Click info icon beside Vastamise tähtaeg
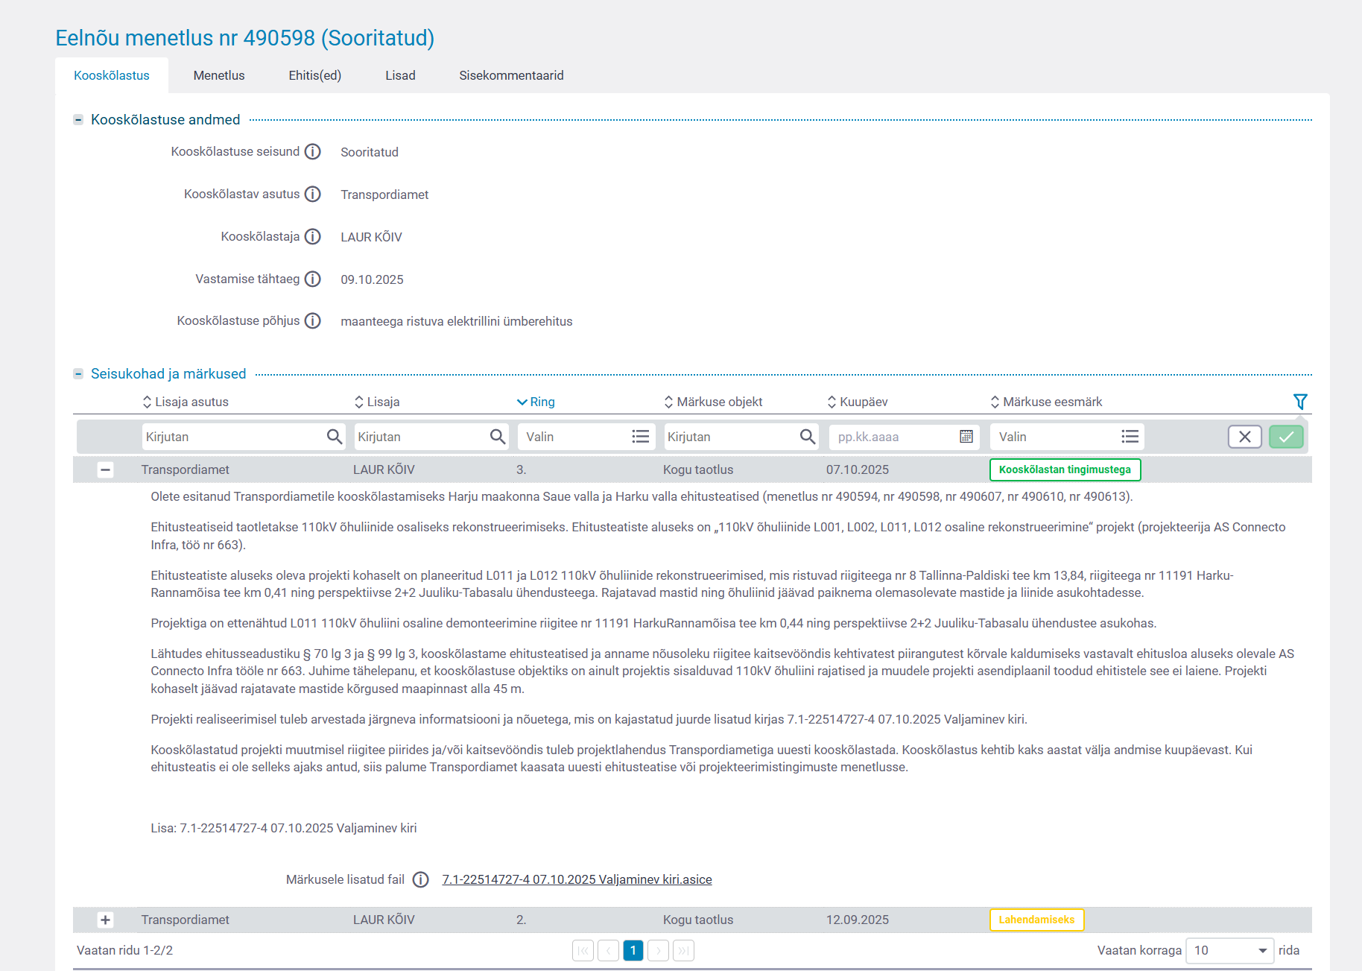Screen dimensions: 1362x971 [x=313, y=279]
